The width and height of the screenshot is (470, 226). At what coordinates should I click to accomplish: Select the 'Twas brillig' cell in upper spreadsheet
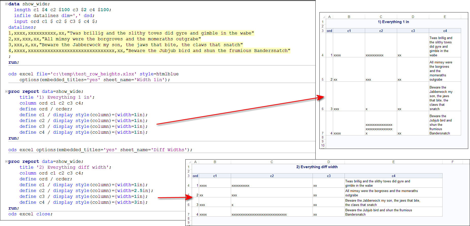(x=445, y=46)
